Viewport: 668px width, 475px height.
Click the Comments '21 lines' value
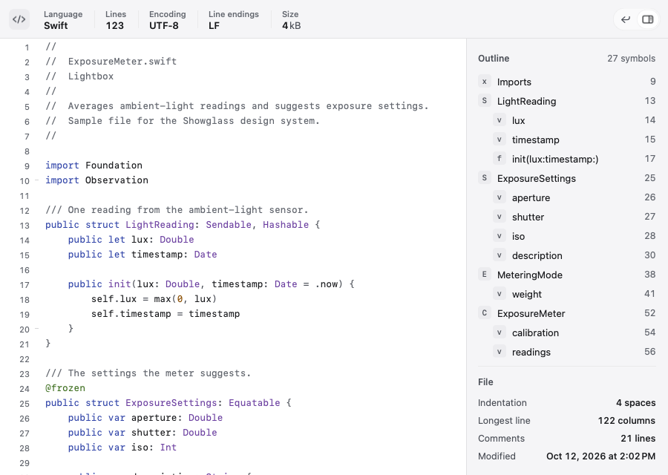tap(638, 439)
